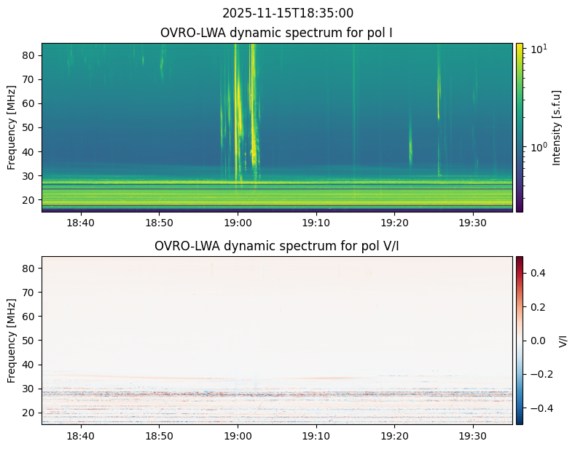Click the 0.4 tick label on the V/I colorbar
The image size is (575, 449).
(538, 273)
